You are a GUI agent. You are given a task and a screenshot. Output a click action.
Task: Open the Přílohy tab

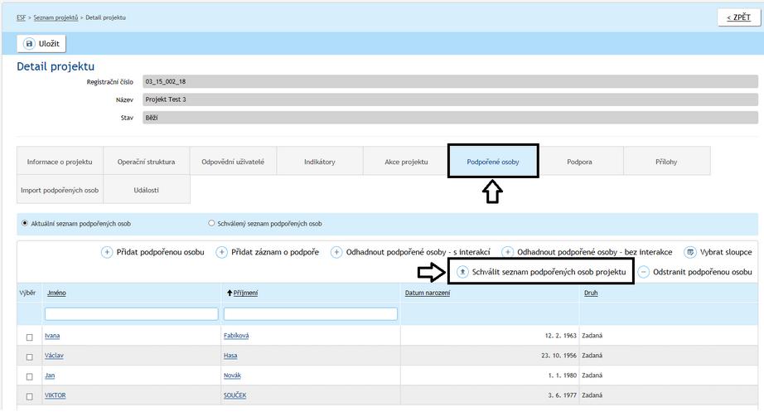[x=666, y=162]
